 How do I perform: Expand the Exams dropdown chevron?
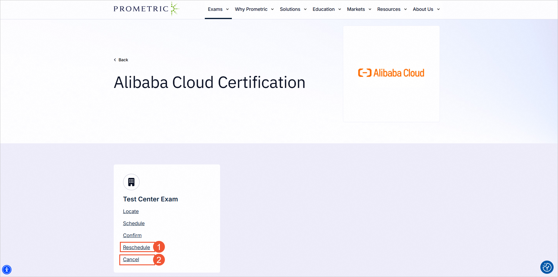click(x=227, y=9)
